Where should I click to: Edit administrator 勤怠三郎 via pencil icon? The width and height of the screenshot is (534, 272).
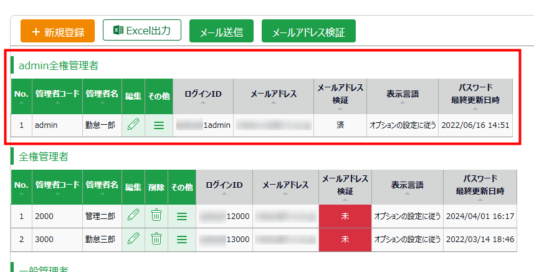click(133, 239)
